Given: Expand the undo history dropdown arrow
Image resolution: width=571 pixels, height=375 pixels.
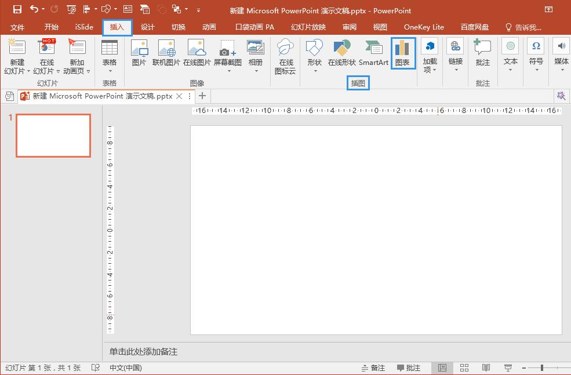Looking at the screenshot, I should click(42, 9).
